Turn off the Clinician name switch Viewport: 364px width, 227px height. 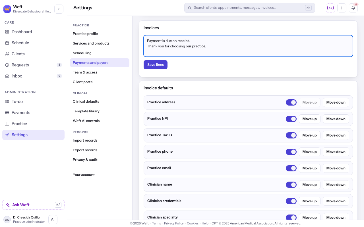click(291, 185)
